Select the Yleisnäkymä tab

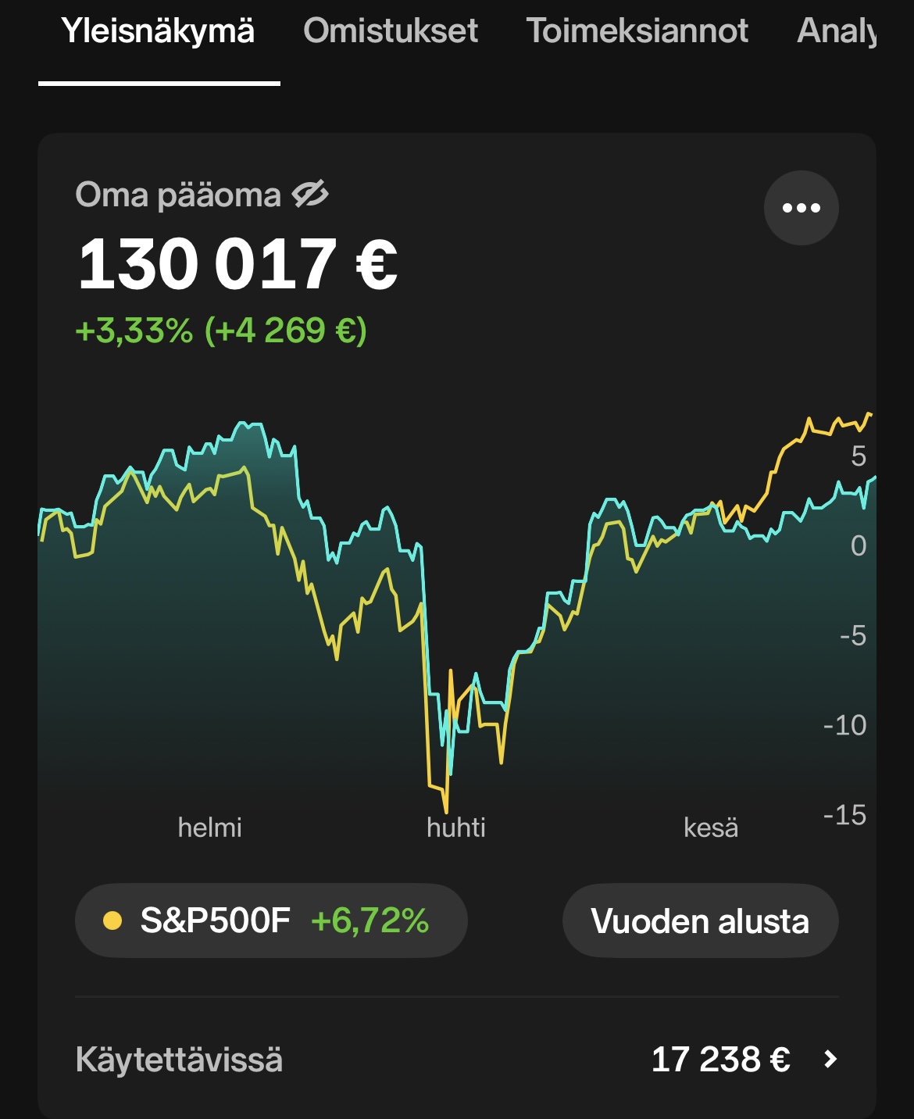point(159,31)
